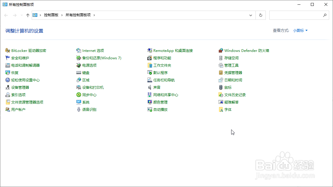
Task: Click the back navigation arrow
Action: pyautogui.click(x=6, y=15)
